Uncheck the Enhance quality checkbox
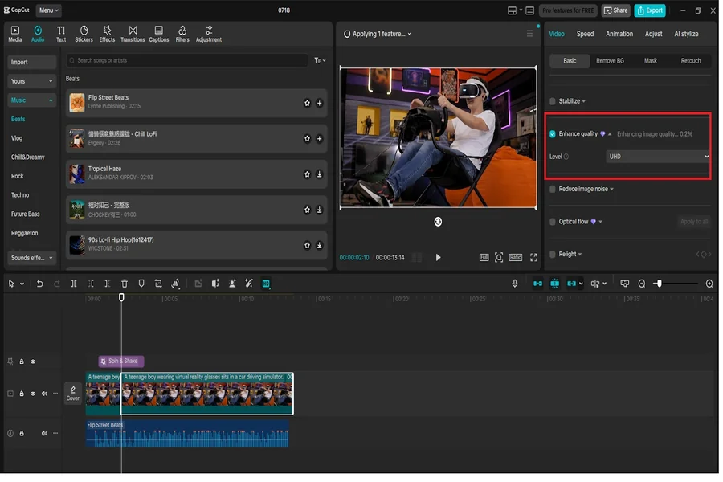Image resolution: width=723 pixels, height=482 pixels. (553, 134)
